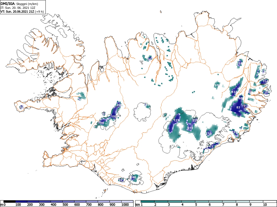Screen dimensions: 277x207
Task: Click the pale swatch between km 8 and 9
Action: 243,201
